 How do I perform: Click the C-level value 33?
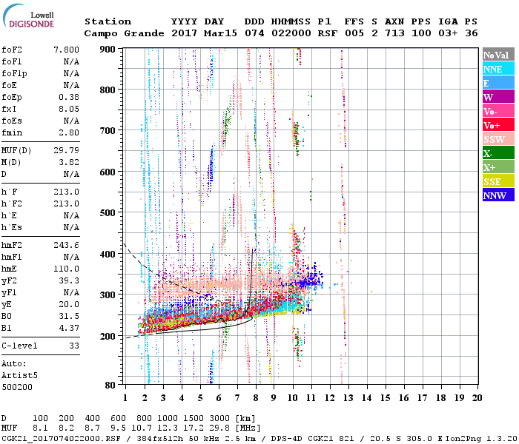[72, 346]
